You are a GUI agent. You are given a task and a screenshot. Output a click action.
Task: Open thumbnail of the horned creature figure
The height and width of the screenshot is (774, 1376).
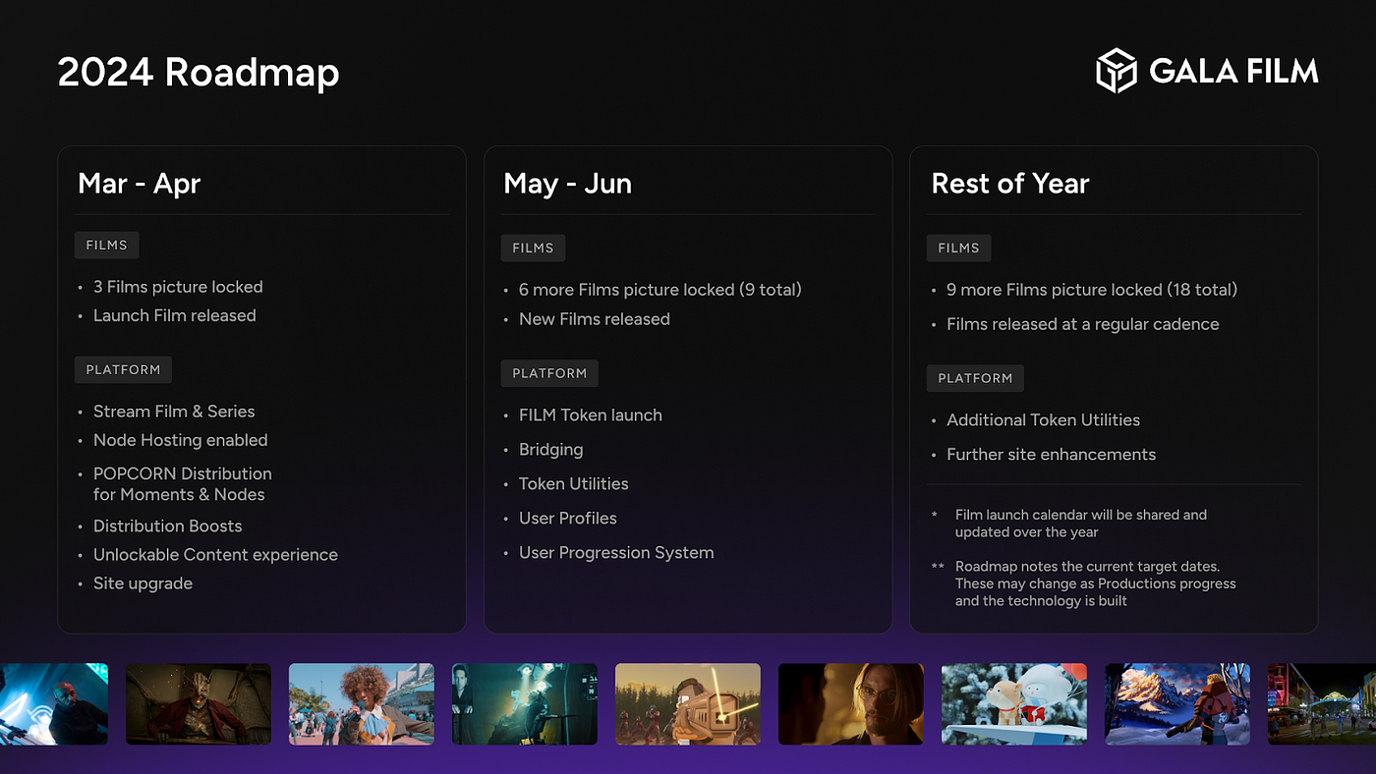[x=199, y=703]
